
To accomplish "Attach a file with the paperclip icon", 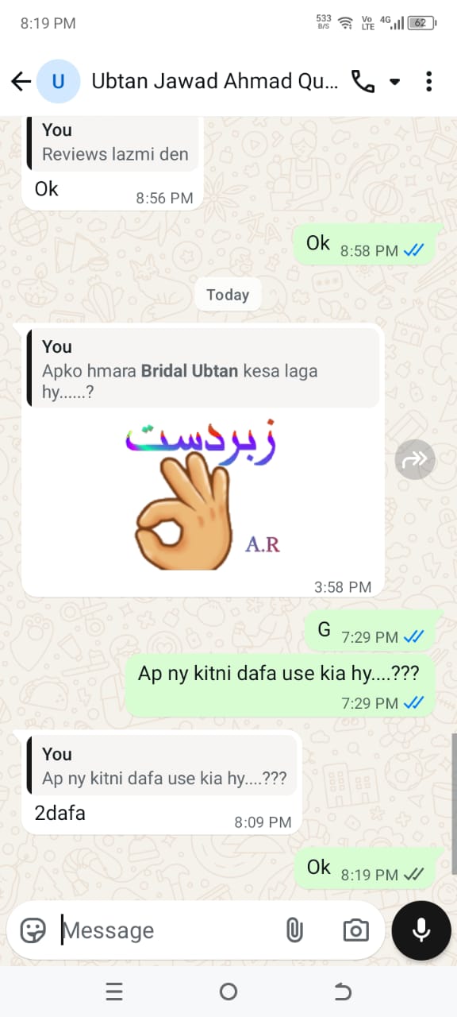I will point(294,930).
